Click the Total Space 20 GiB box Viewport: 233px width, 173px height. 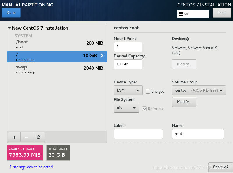tap(58, 153)
